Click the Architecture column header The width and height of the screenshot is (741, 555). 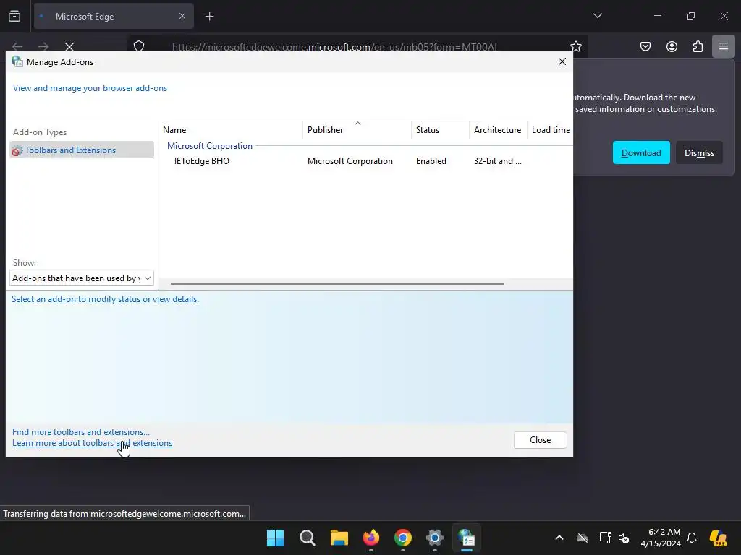498,130
